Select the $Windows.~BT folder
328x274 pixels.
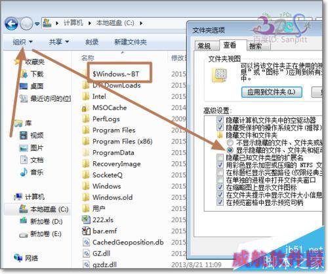coord(116,74)
